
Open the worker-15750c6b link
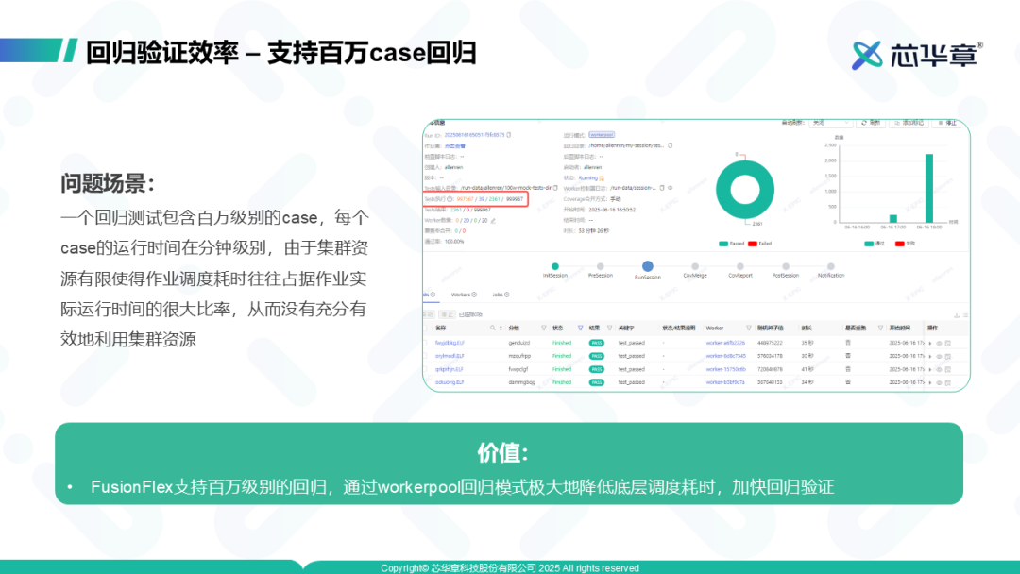pos(726,369)
